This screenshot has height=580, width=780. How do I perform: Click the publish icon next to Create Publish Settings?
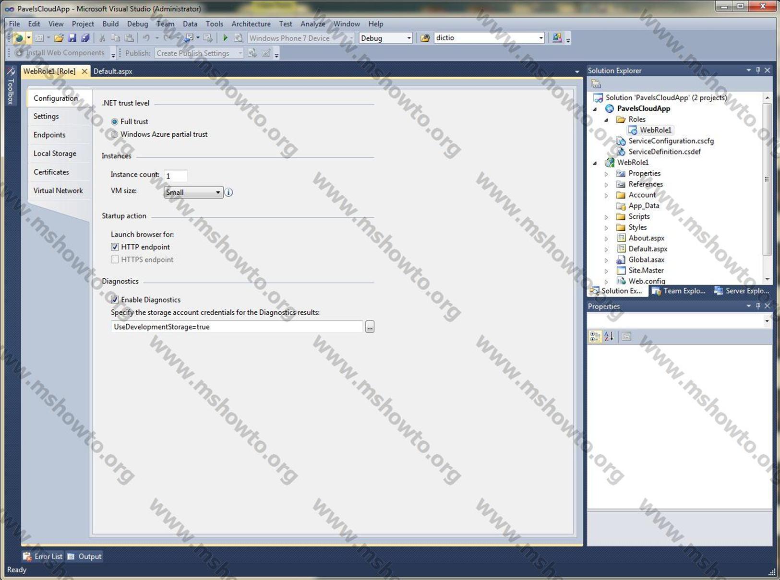tap(252, 53)
